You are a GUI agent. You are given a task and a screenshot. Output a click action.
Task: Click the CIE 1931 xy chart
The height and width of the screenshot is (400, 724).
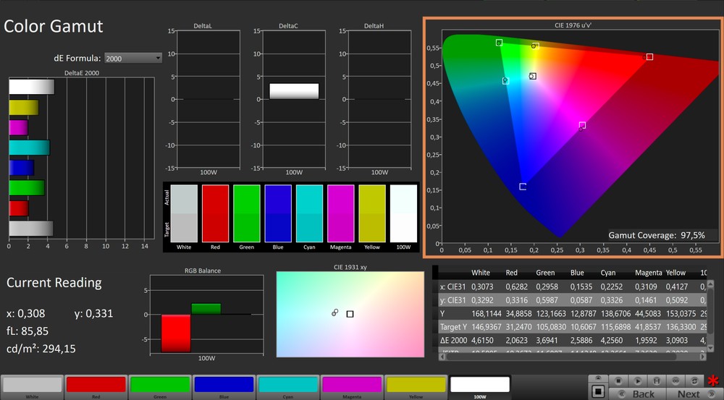coord(350,314)
